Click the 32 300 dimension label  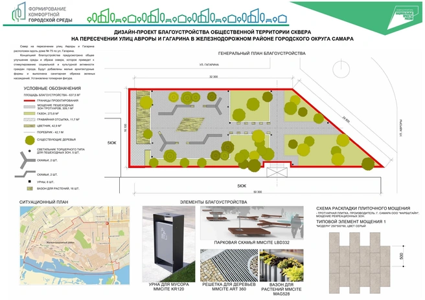214,77
